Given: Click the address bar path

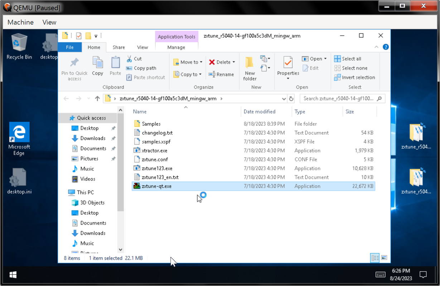Looking at the screenshot, I should pyautogui.click(x=168, y=99).
